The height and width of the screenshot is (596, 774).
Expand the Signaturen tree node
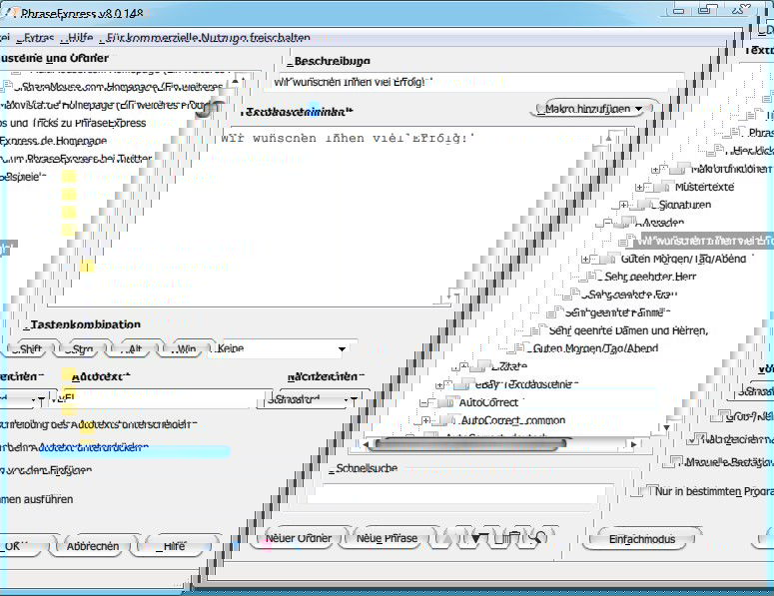623,205
